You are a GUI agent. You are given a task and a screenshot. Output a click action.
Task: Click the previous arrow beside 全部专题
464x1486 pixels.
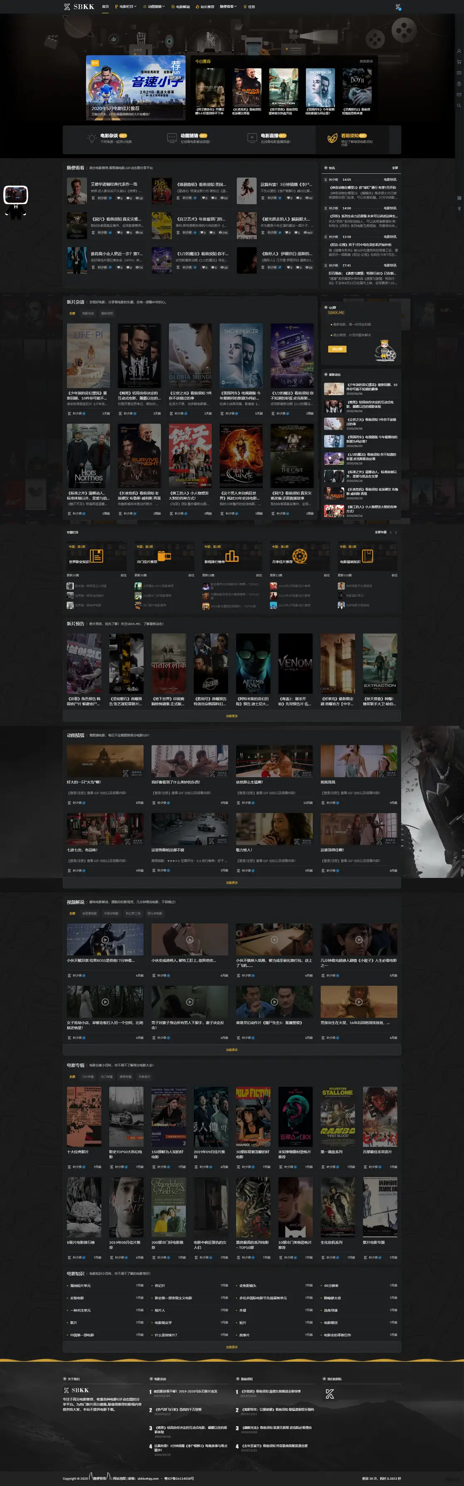pos(391,533)
